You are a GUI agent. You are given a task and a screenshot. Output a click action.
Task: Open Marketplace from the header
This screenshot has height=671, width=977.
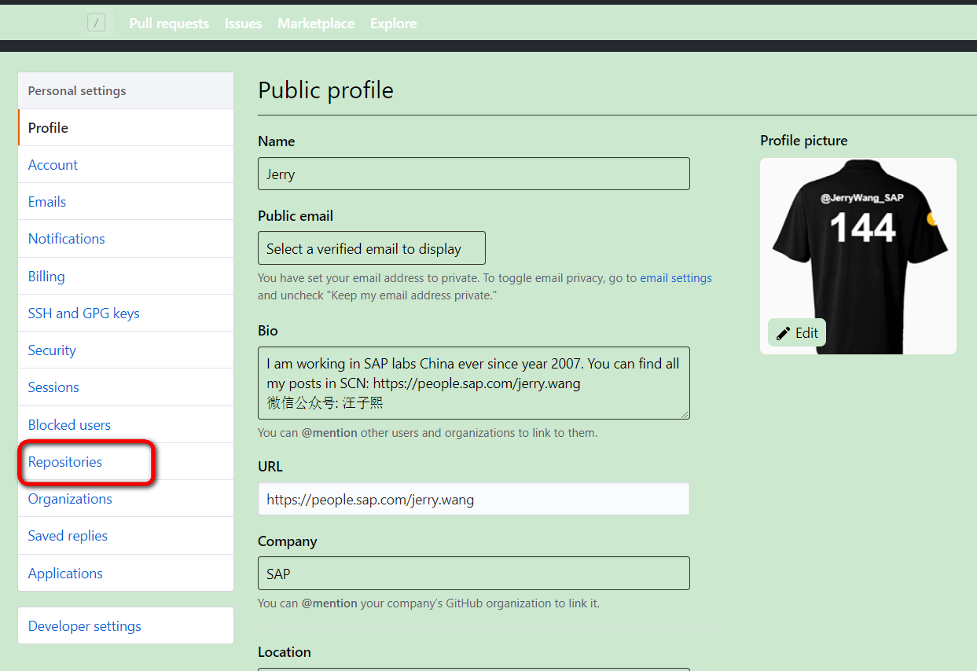(316, 24)
